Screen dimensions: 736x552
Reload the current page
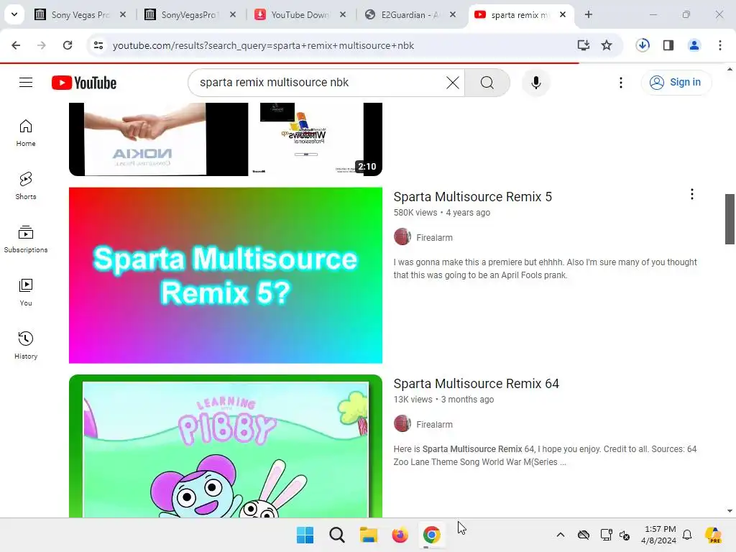[68, 45]
